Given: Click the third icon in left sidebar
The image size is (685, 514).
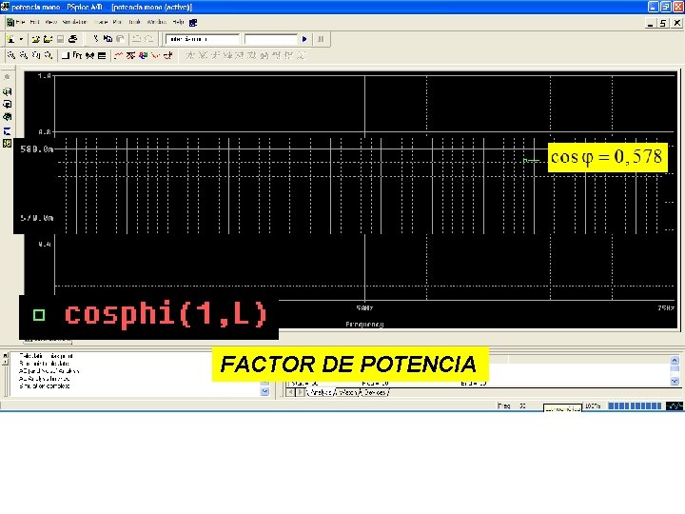Looking at the screenshot, I should pyautogui.click(x=8, y=104).
